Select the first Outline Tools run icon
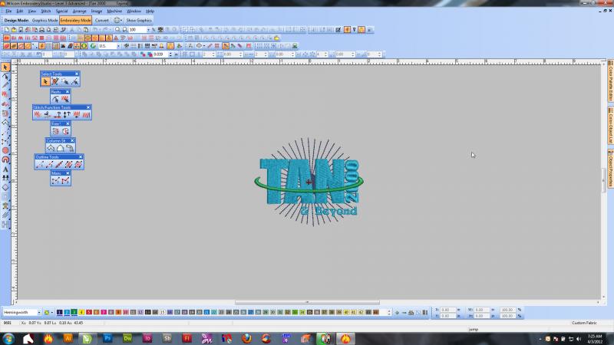The width and height of the screenshot is (614, 345). click(40, 165)
